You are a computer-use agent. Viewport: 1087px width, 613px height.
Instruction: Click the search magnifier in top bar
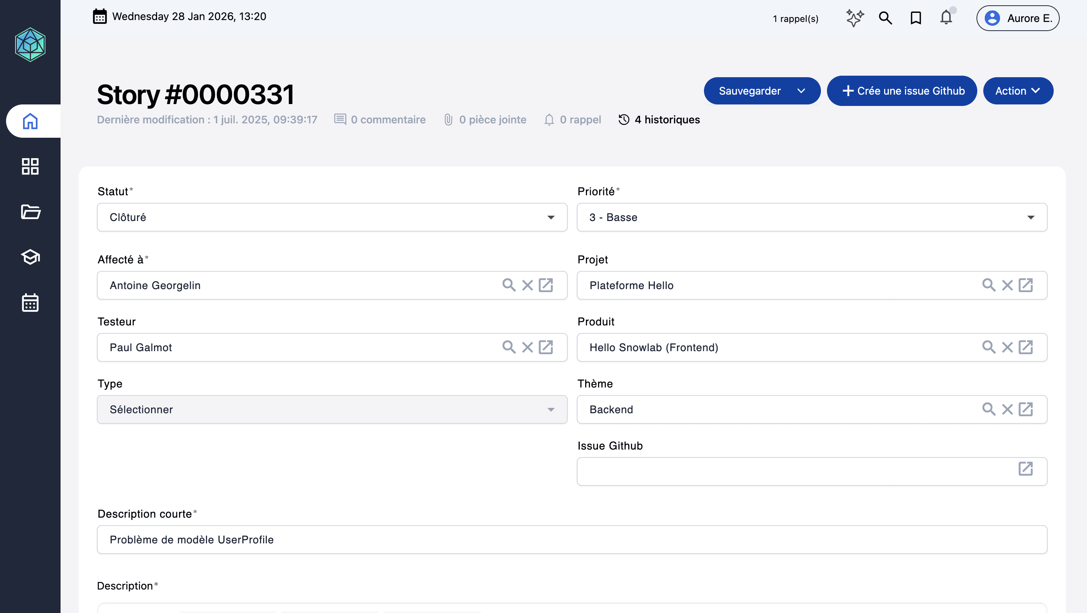[885, 18]
